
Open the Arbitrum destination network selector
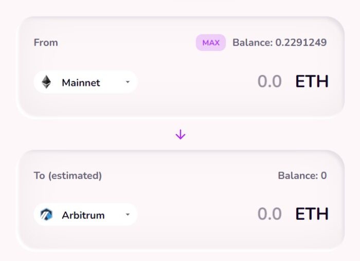tap(85, 214)
